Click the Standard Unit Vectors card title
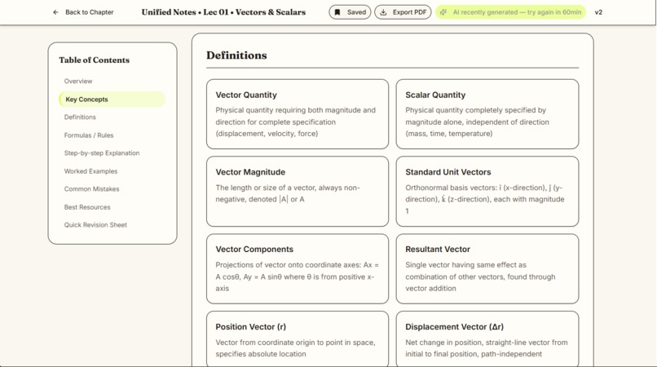Screen dimensions: 657x367 click(x=448, y=172)
